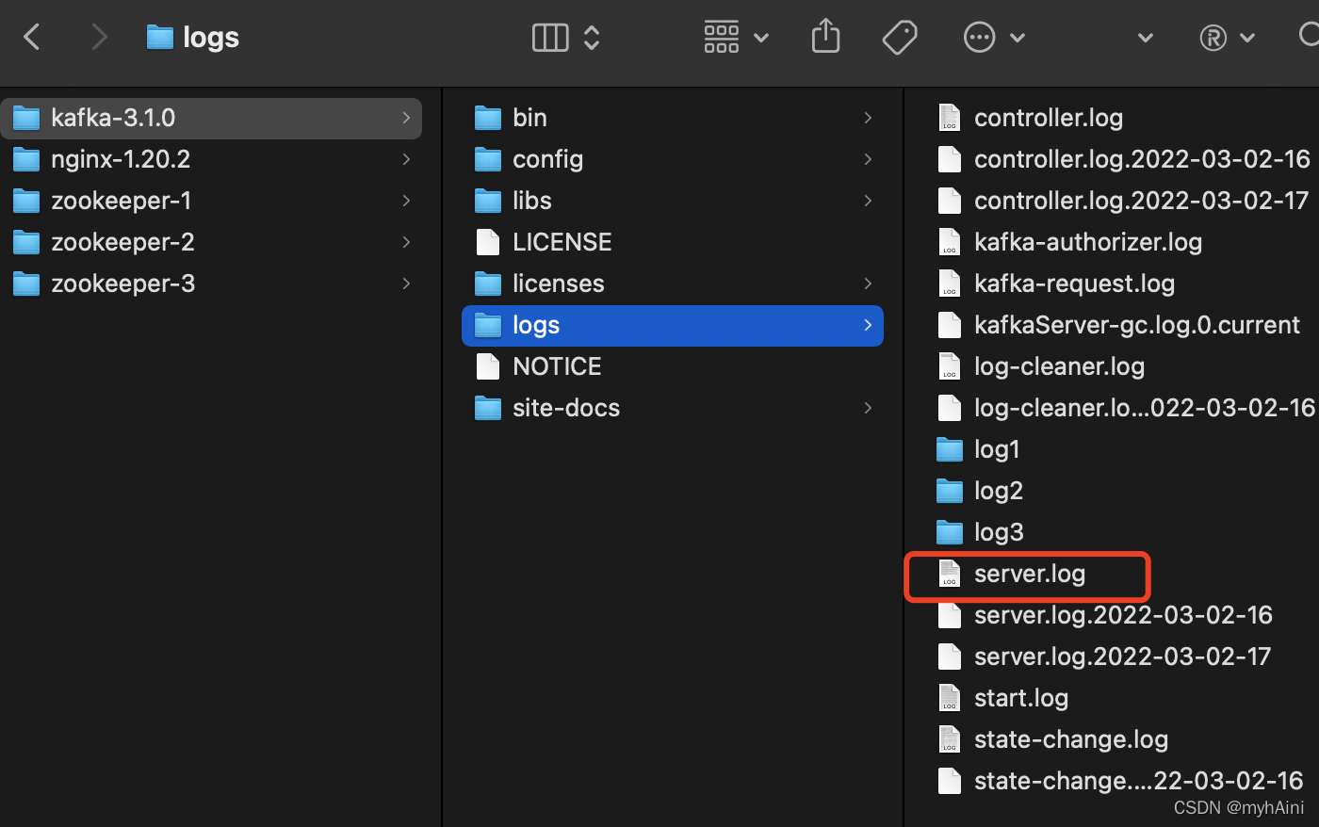
Task: Expand the group-by dropdown chevron
Action: click(761, 39)
